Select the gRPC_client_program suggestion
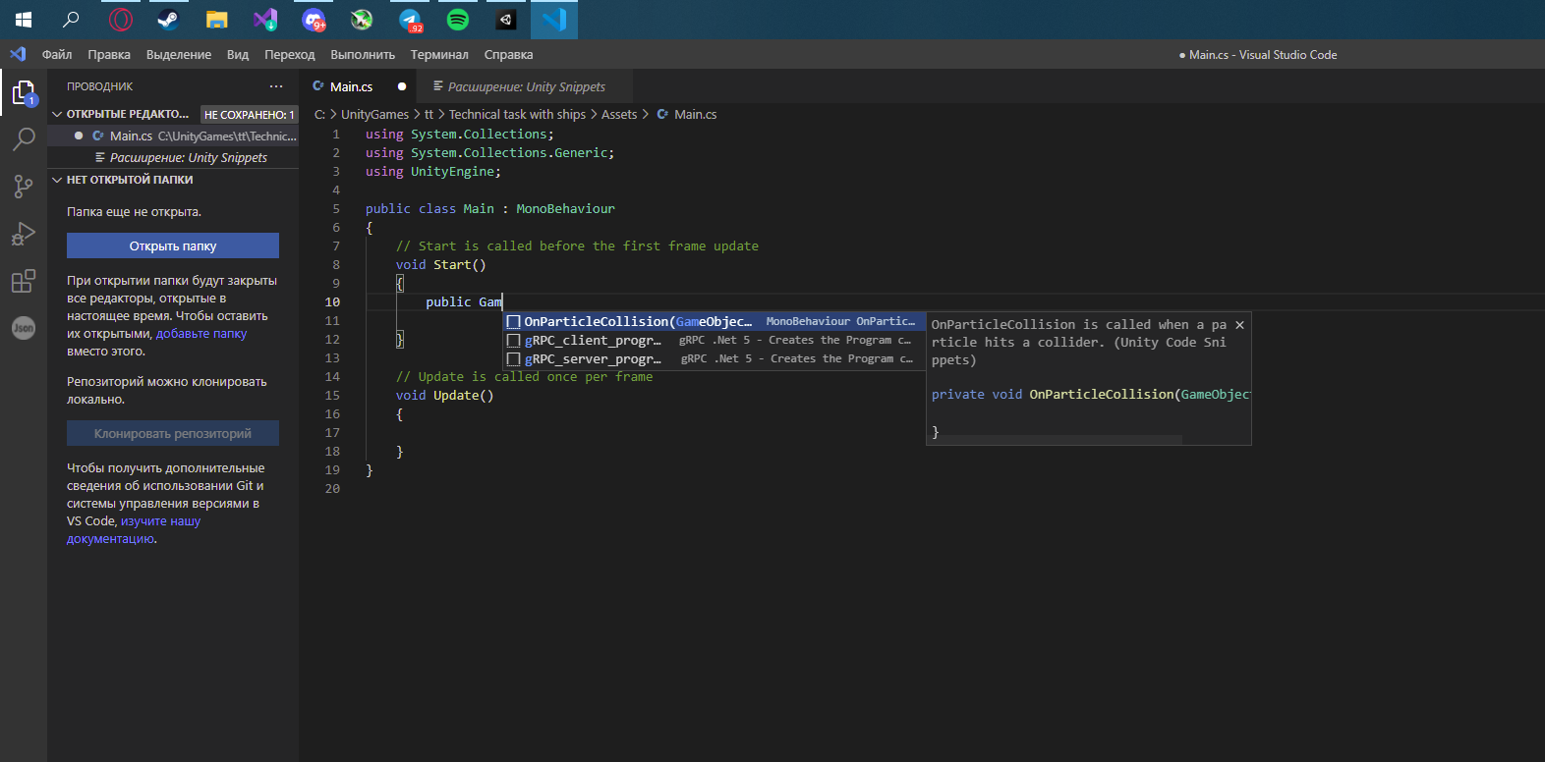1545x762 pixels. [714, 340]
